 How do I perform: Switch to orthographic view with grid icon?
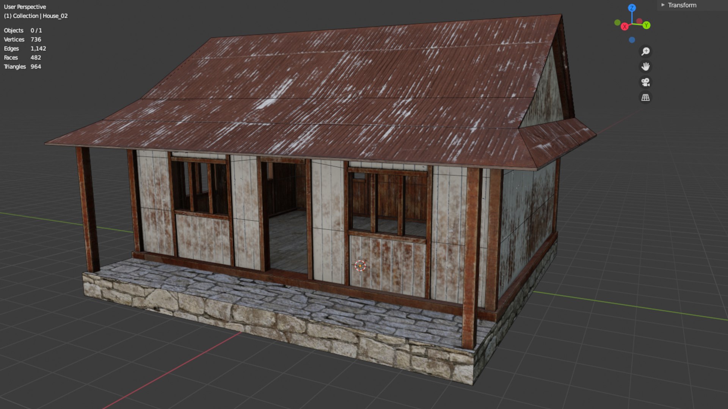click(x=645, y=98)
